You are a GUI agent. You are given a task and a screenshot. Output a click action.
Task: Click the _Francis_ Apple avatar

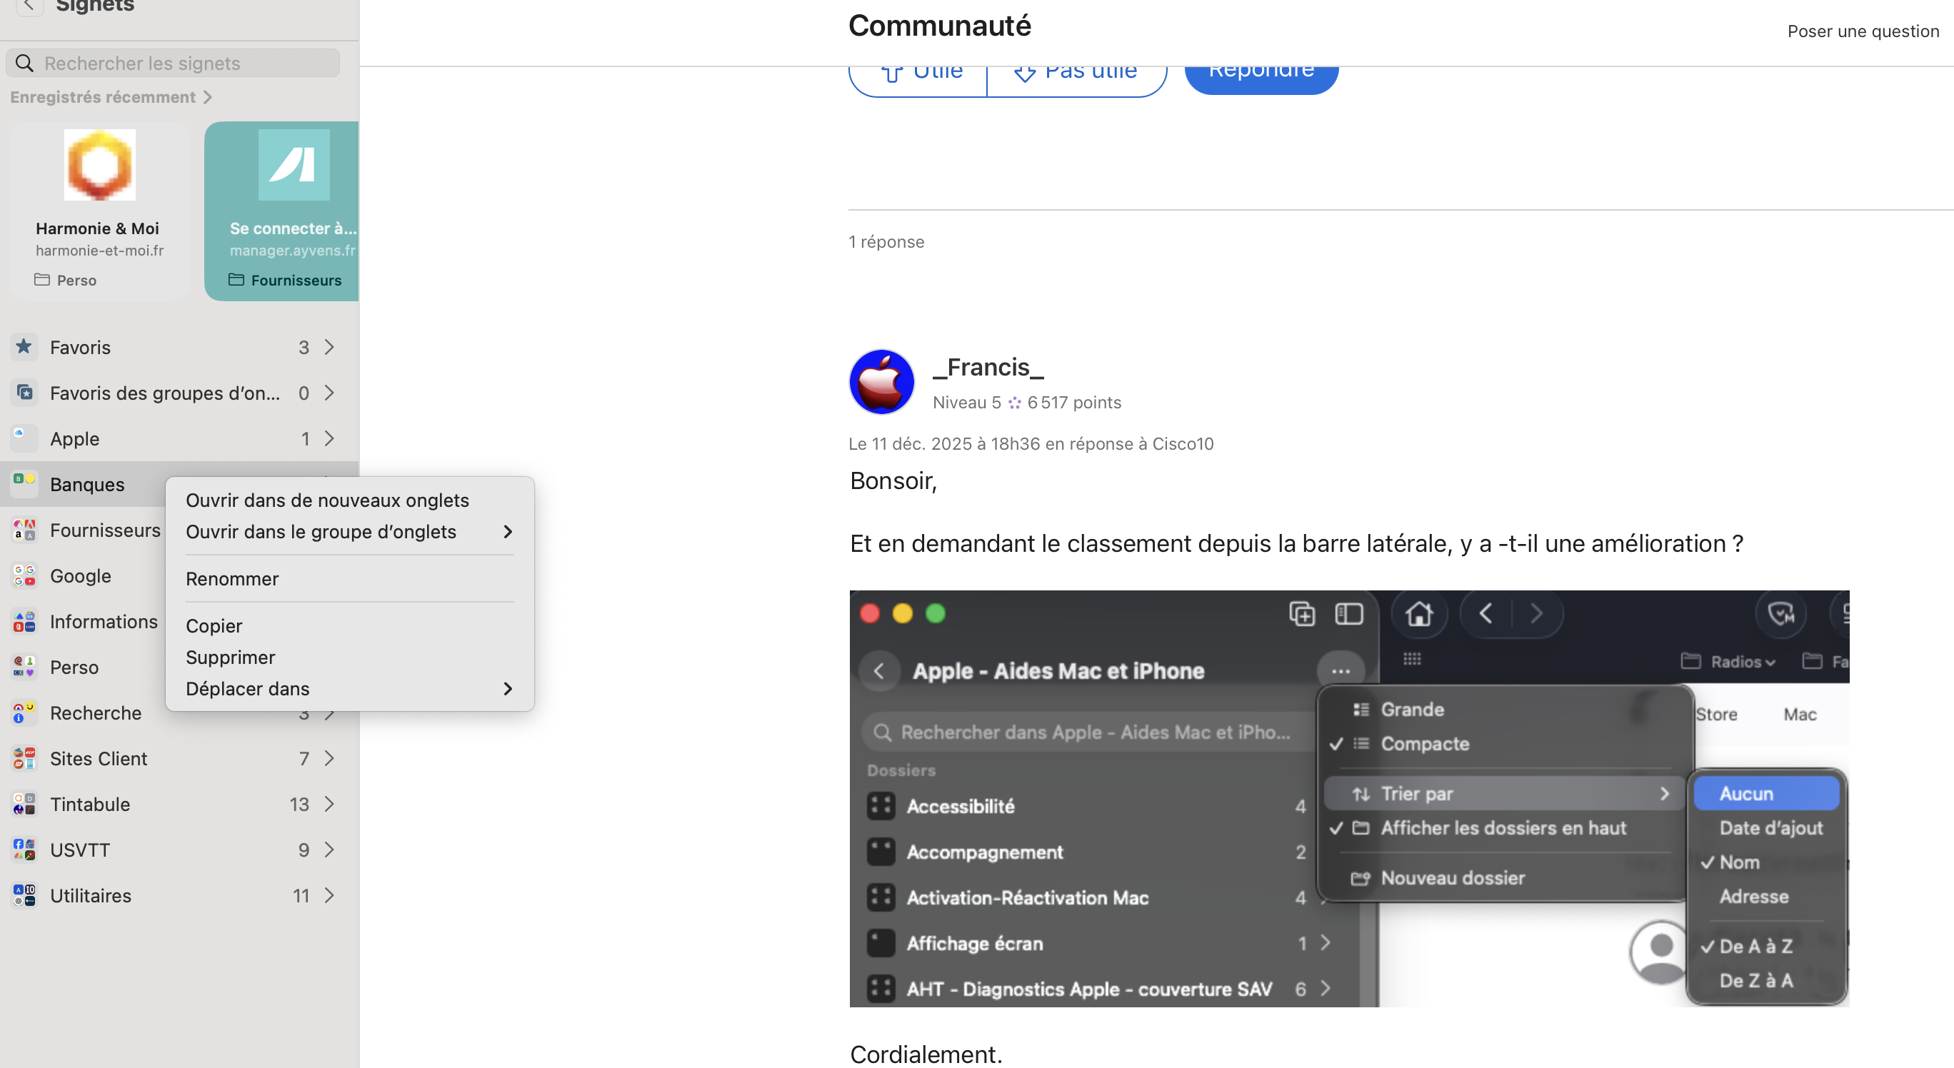pyautogui.click(x=881, y=382)
